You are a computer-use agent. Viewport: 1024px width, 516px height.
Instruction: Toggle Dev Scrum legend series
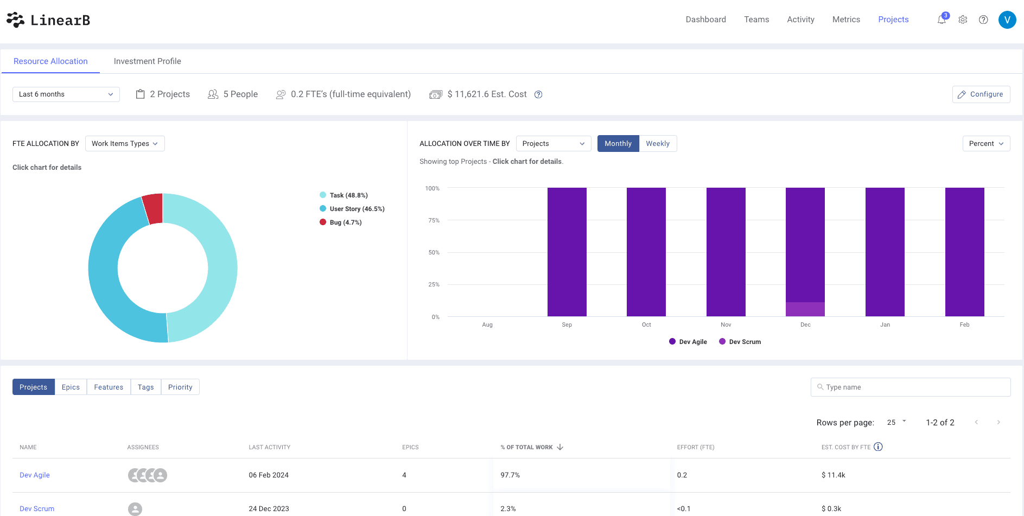click(x=740, y=342)
